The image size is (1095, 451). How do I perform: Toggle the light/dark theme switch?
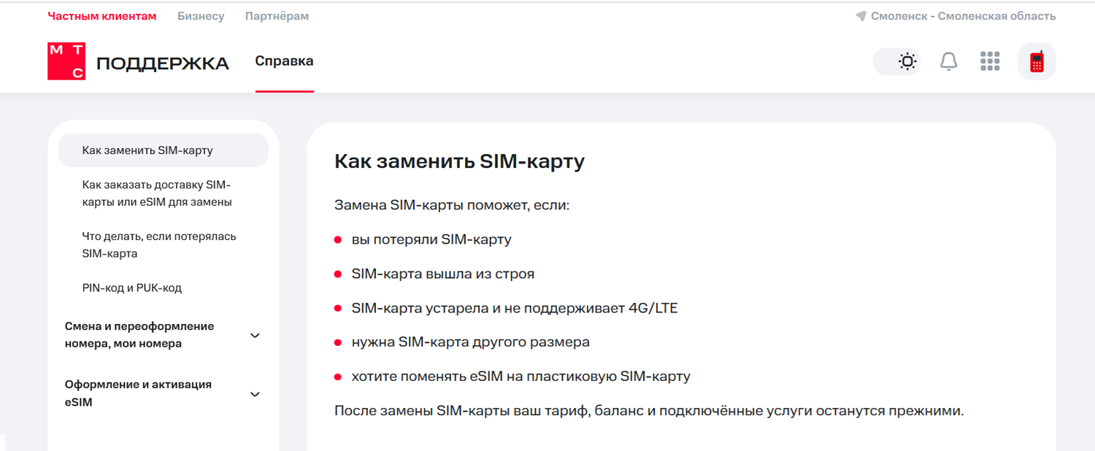[897, 61]
